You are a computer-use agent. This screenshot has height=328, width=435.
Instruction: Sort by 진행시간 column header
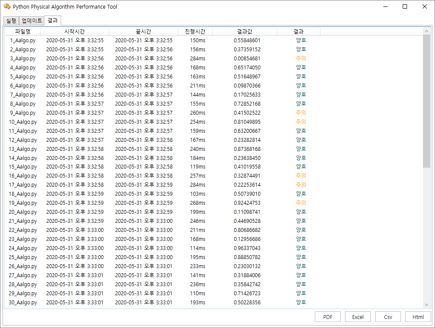click(195, 31)
